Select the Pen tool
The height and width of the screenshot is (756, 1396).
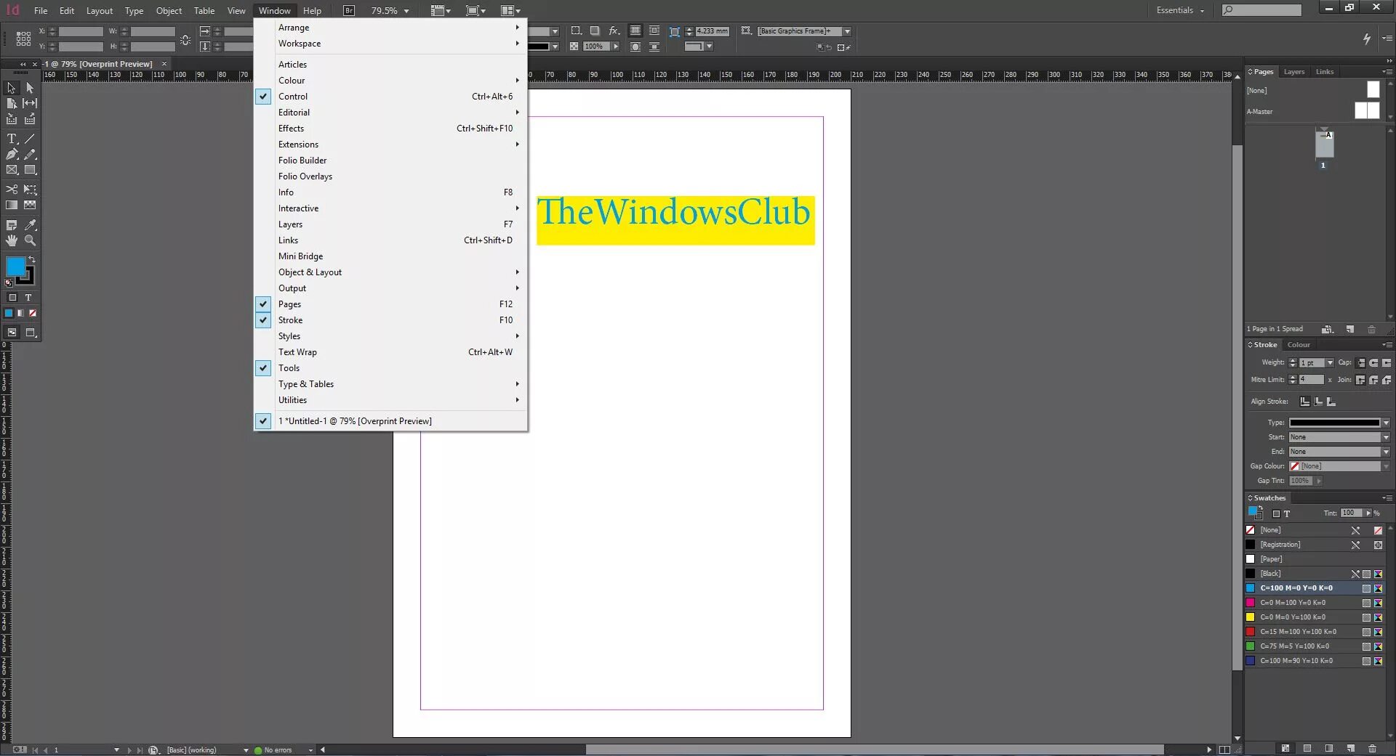coord(12,154)
